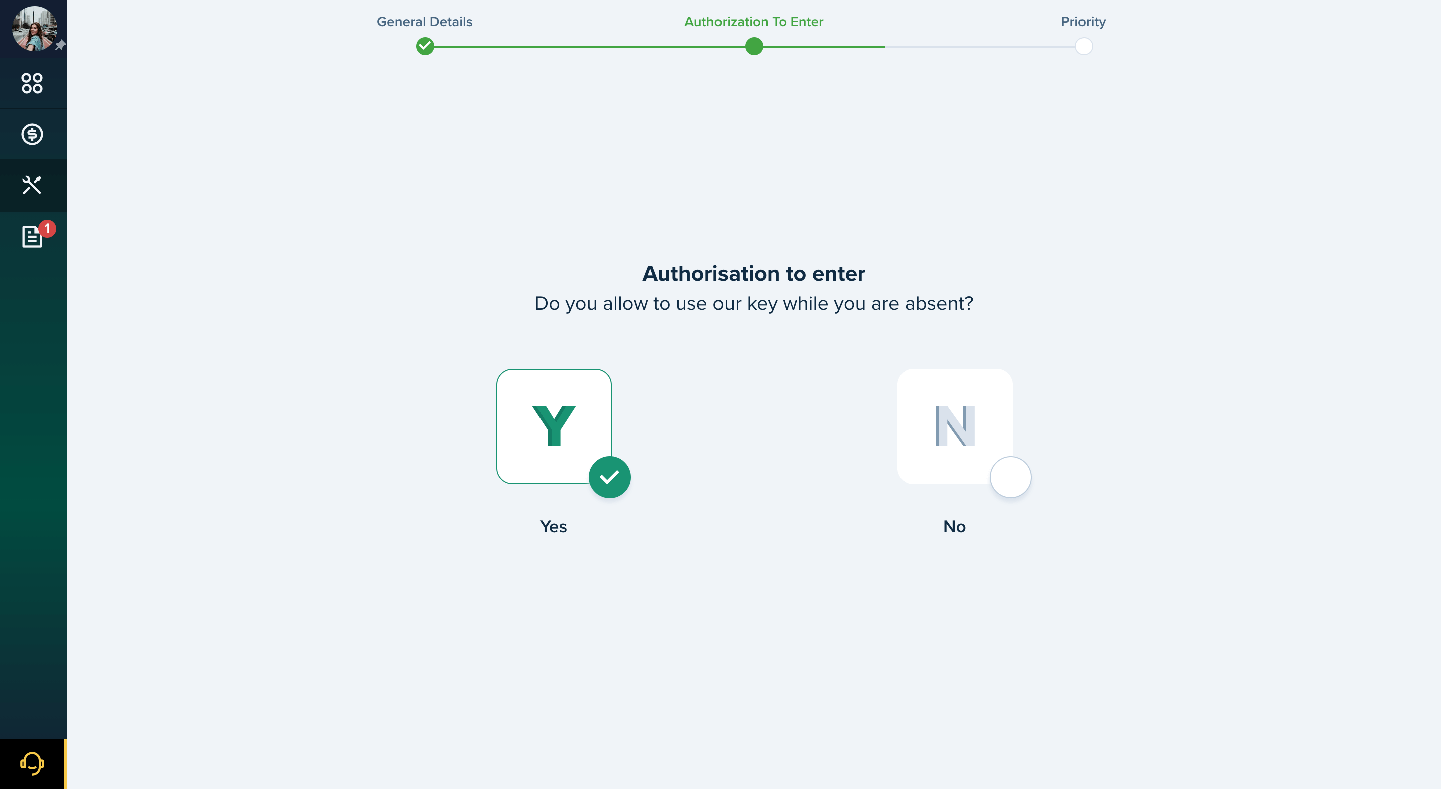Screen dimensions: 1441x789
Task: Go to the Priority step label
Action: (x=1083, y=22)
